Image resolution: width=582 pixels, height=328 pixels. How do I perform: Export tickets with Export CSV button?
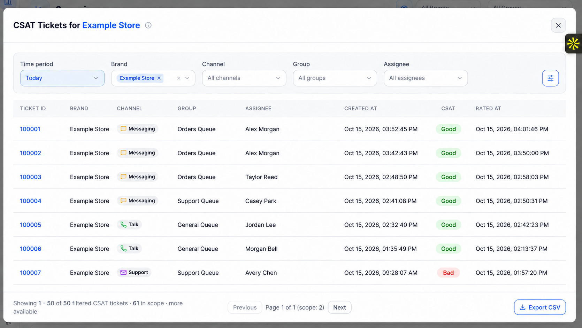pos(540,307)
